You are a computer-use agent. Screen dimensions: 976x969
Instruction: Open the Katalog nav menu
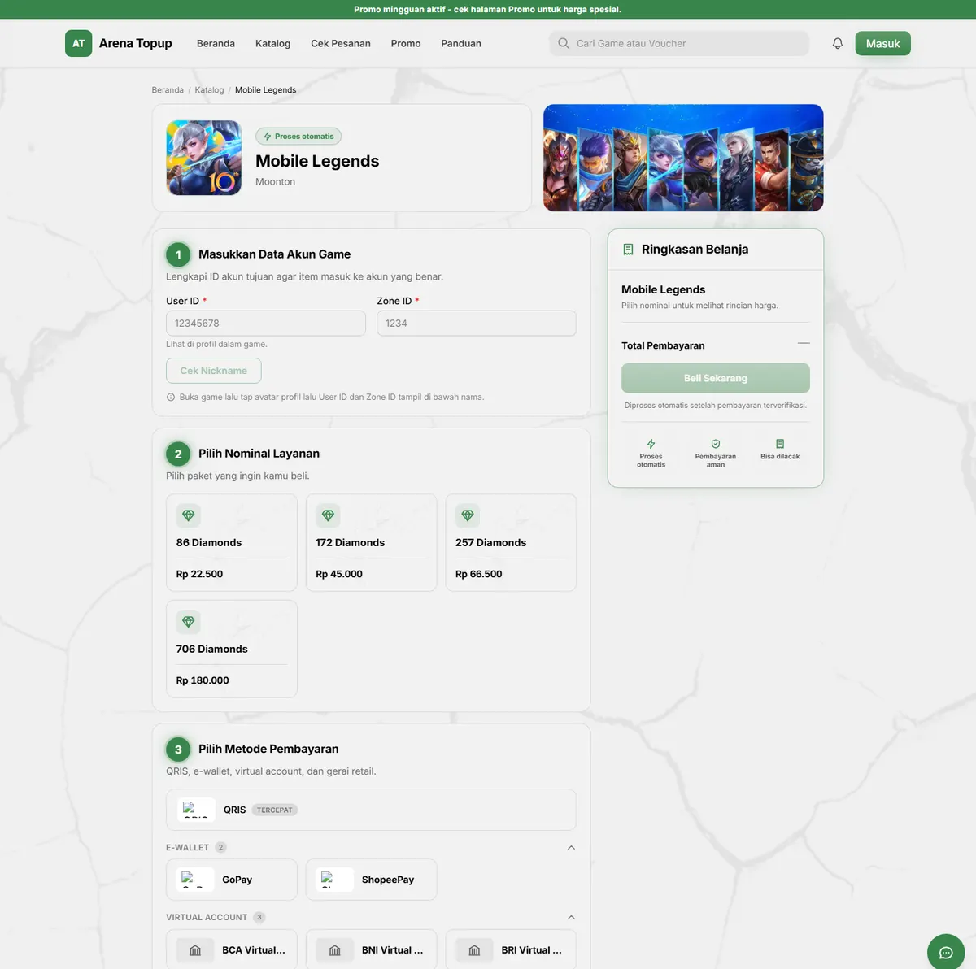tap(272, 44)
